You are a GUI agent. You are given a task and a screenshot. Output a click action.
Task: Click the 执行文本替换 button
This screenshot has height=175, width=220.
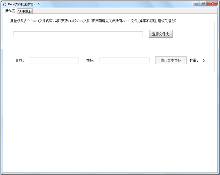pyautogui.click(x=171, y=60)
